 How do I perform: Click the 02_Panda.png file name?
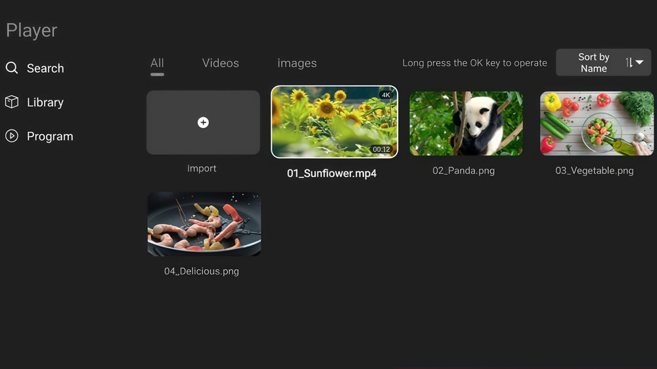(x=463, y=171)
